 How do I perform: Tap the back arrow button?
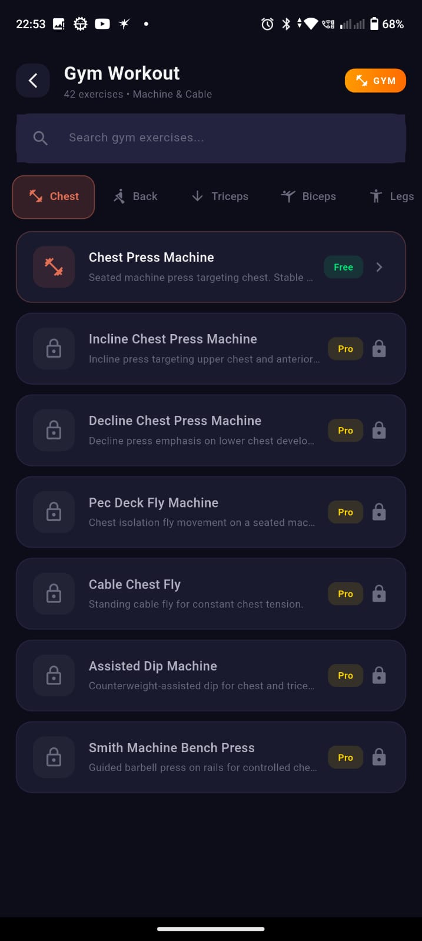pyautogui.click(x=33, y=81)
